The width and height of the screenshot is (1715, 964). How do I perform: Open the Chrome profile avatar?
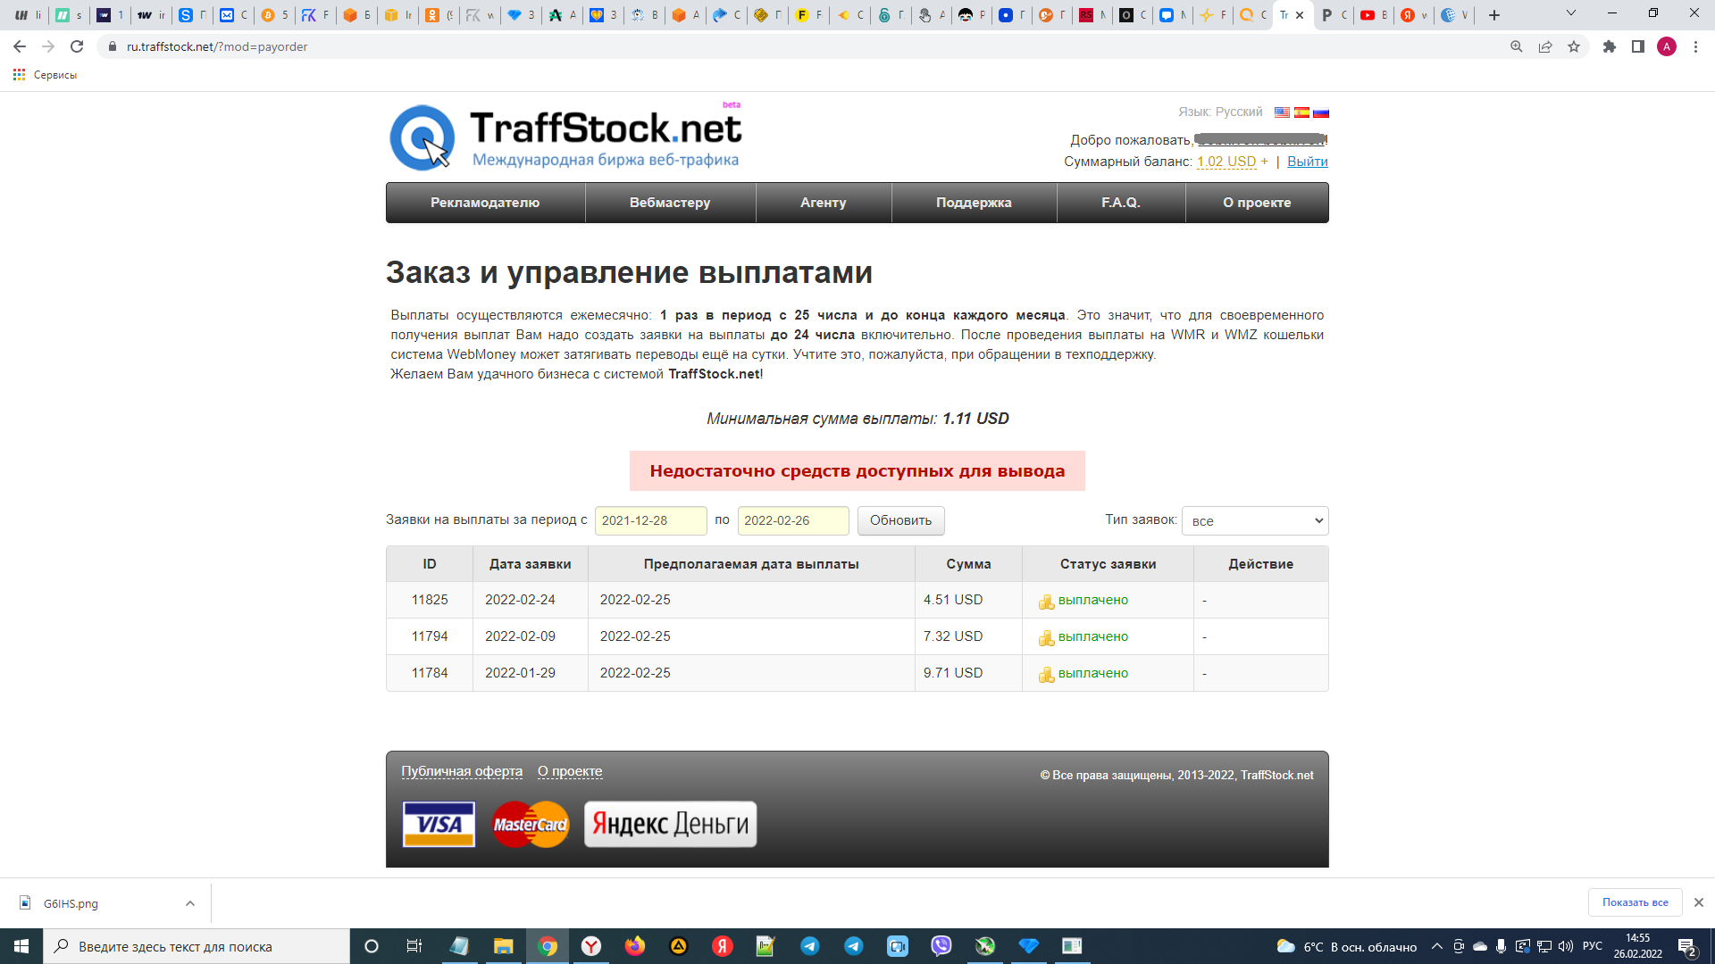pyautogui.click(x=1667, y=46)
